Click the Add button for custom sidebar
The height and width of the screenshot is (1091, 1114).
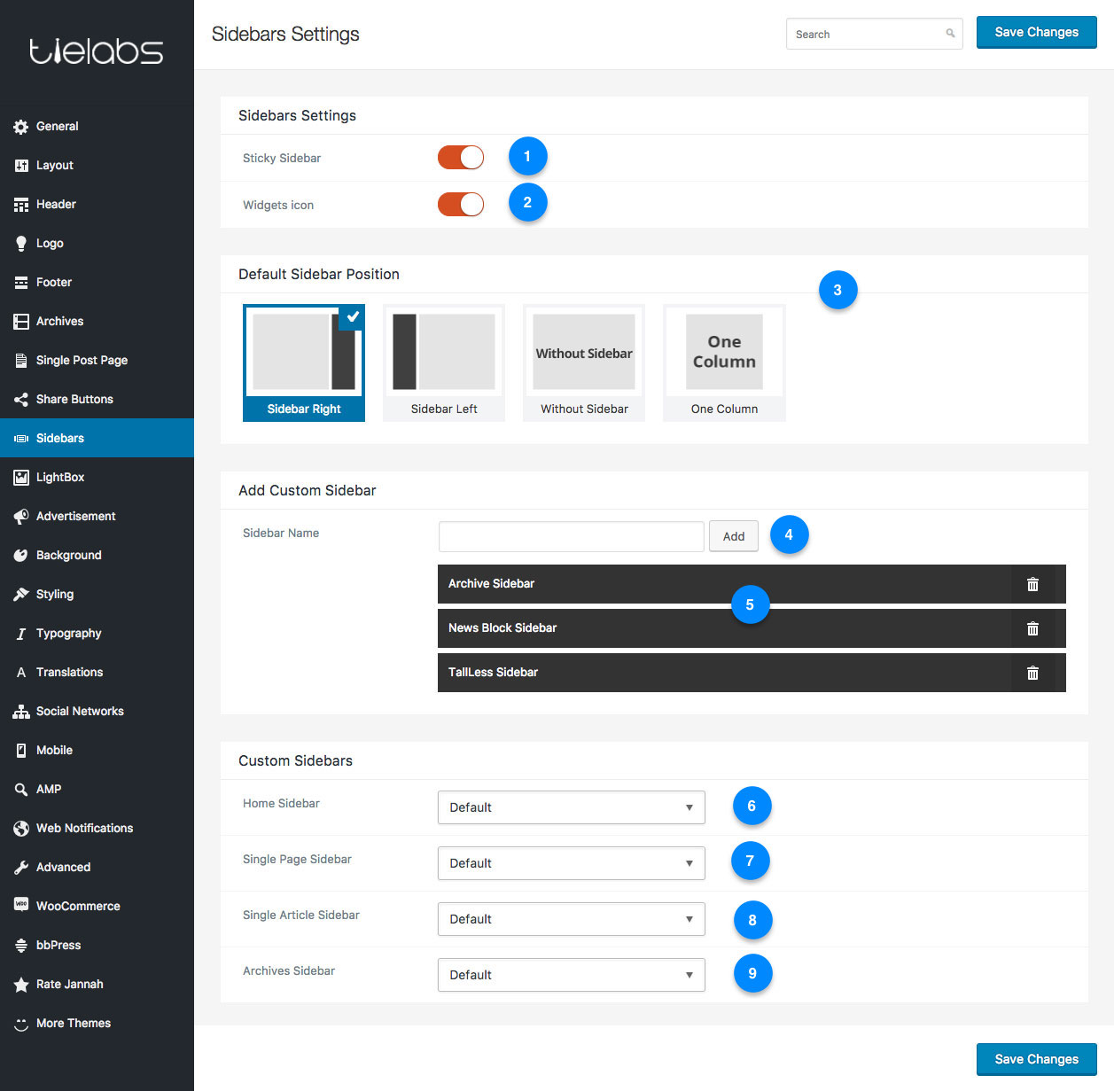[x=734, y=536]
